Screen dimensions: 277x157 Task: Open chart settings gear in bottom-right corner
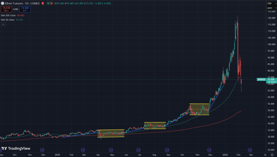tap(272, 155)
